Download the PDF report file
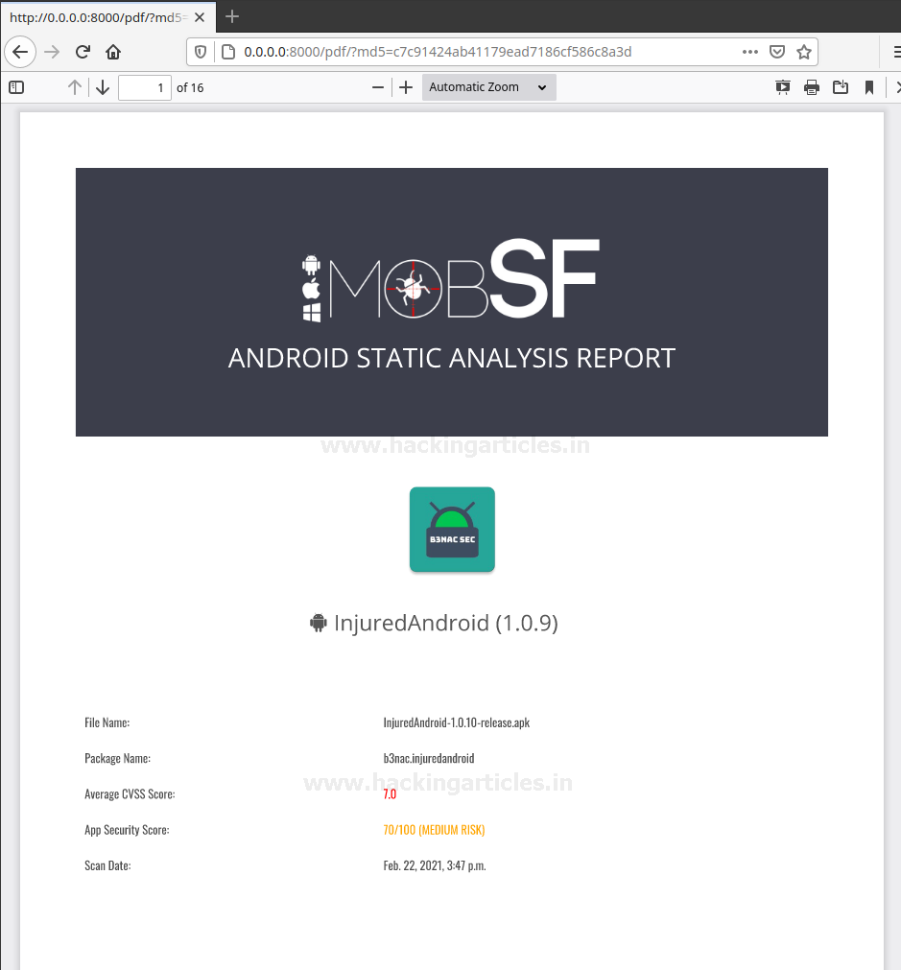This screenshot has width=901, height=970. 841,87
